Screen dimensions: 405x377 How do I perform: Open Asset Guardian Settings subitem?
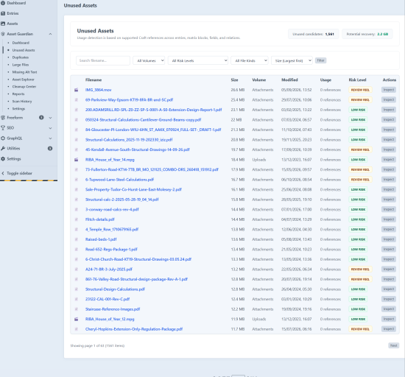pyautogui.click(x=18, y=109)
